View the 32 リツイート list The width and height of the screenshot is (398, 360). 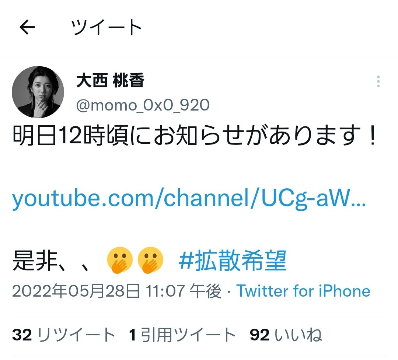(63, 335)
